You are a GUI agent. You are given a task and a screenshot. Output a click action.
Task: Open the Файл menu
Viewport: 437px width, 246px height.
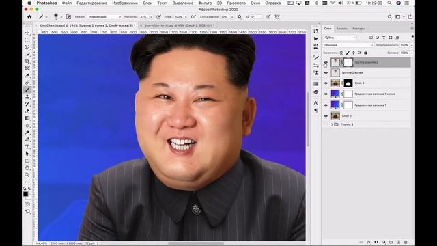tap(67, 3)
